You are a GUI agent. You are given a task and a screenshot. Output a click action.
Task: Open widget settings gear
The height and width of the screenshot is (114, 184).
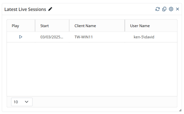171,9
